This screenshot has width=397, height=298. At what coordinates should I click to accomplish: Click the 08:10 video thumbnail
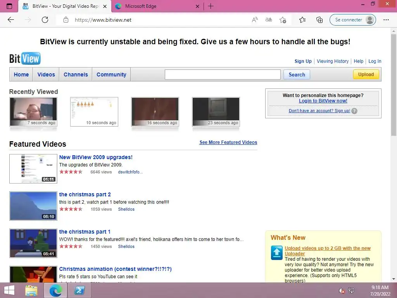(x=33, y=206)
